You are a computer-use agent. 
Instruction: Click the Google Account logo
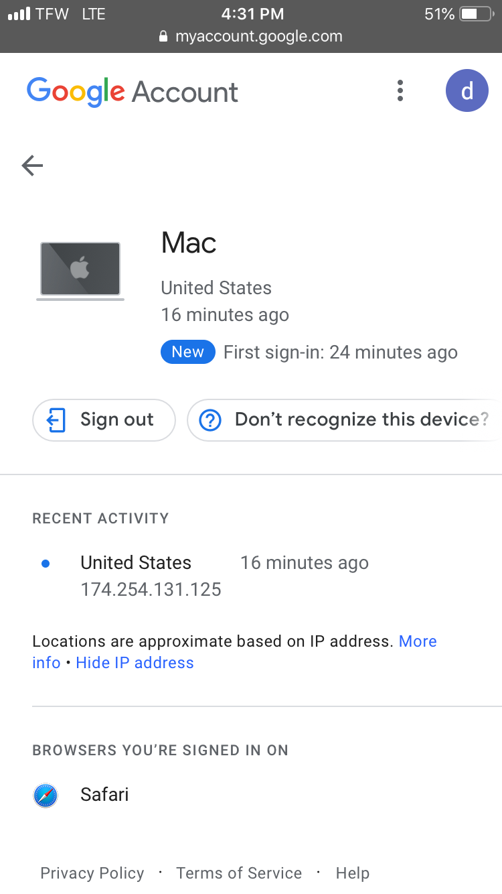[132, 92]
